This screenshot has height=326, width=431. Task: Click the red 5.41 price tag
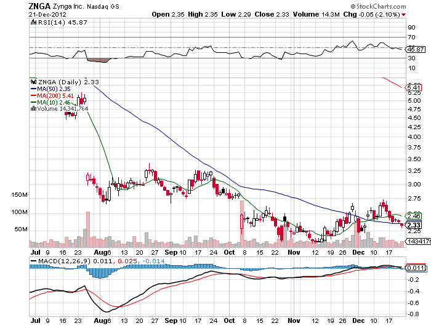pos(414,87)
